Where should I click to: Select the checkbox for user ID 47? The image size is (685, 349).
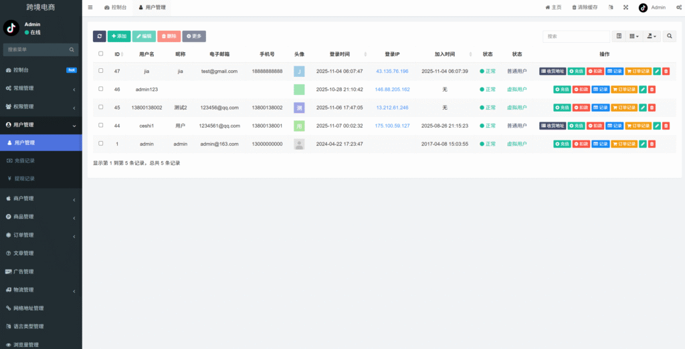coord(101,71)
